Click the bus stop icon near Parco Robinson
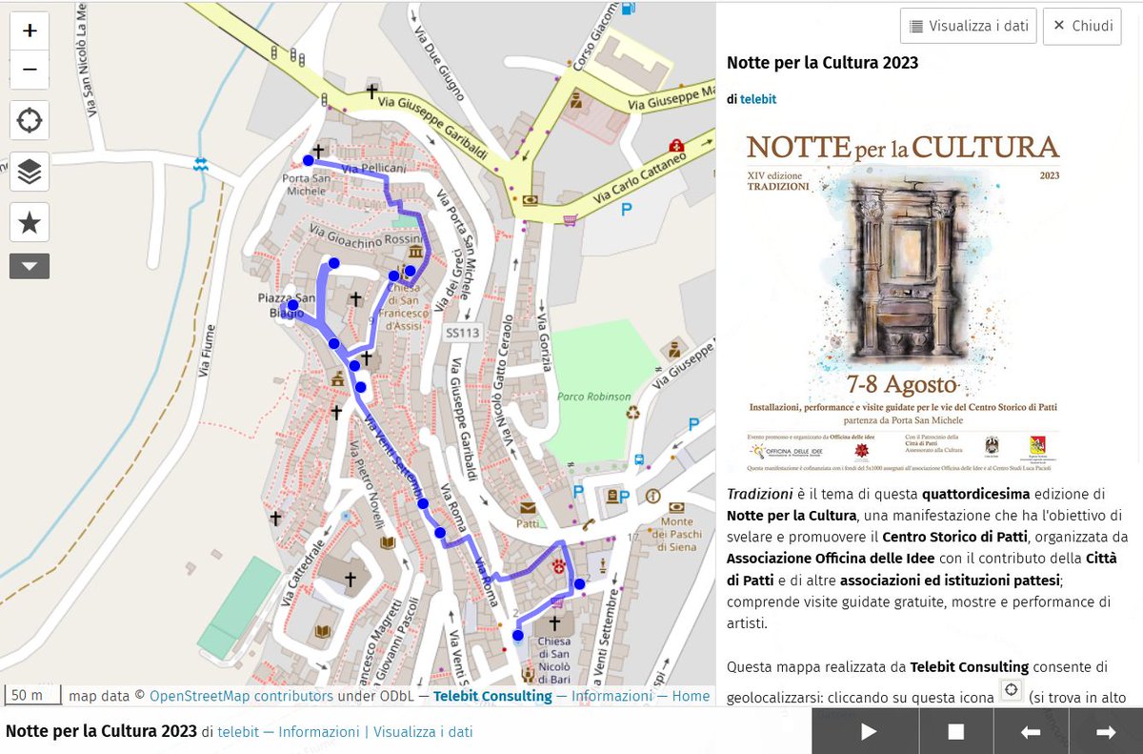Viewport: 1143px width, 754px height. (638, 459)
